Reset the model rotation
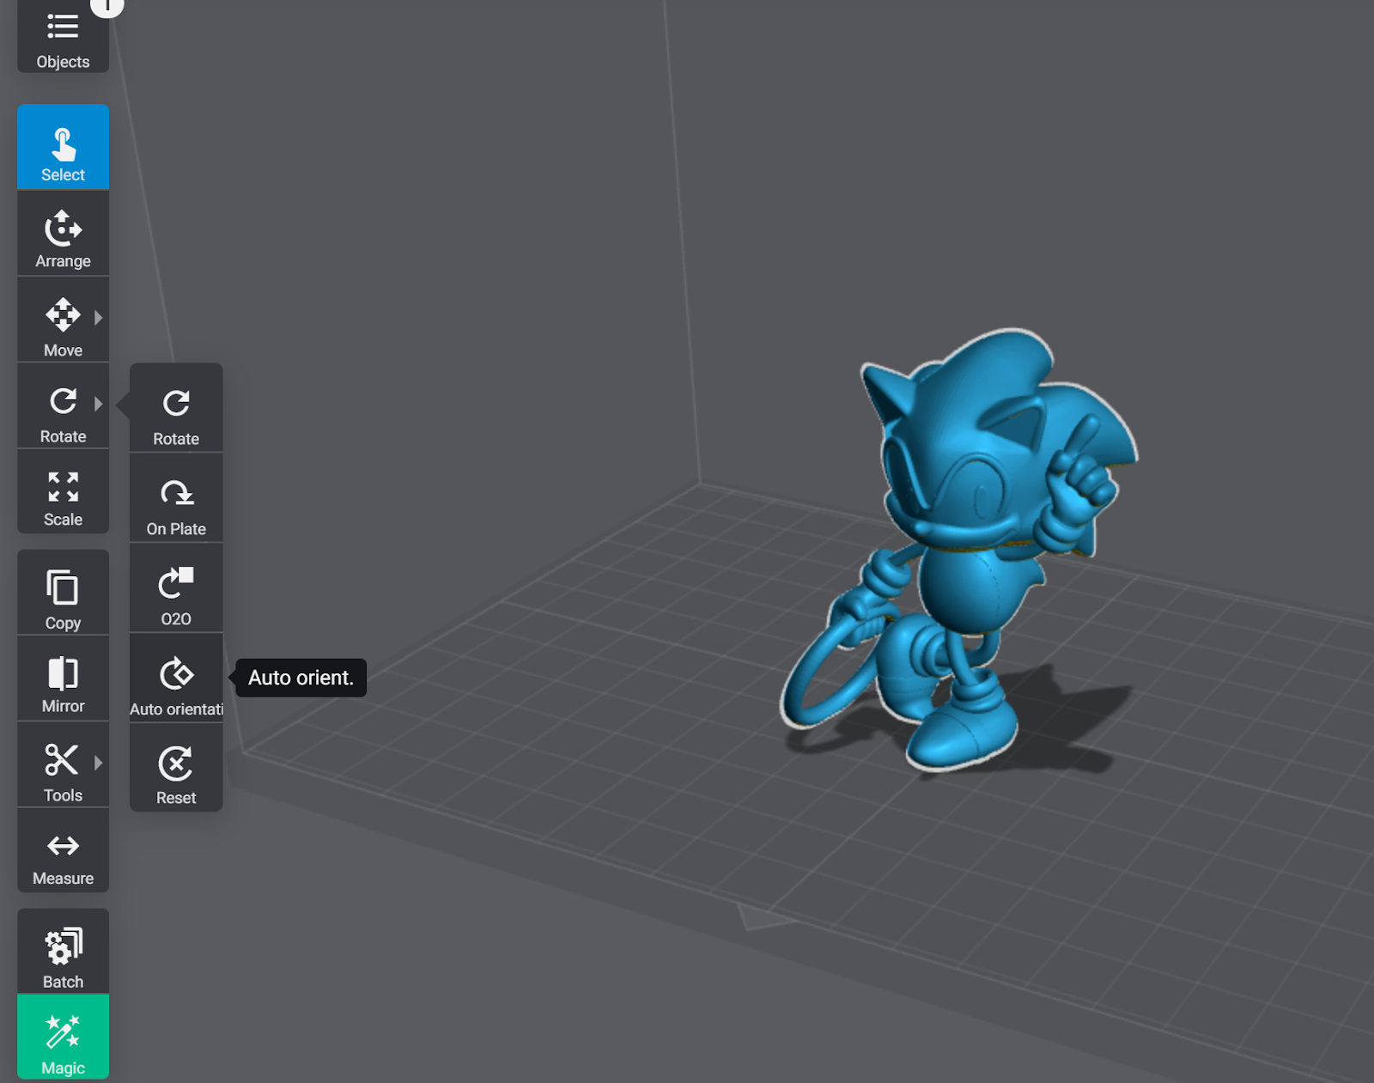The height and width of the screenshot is (1083, 1374). 176,768
